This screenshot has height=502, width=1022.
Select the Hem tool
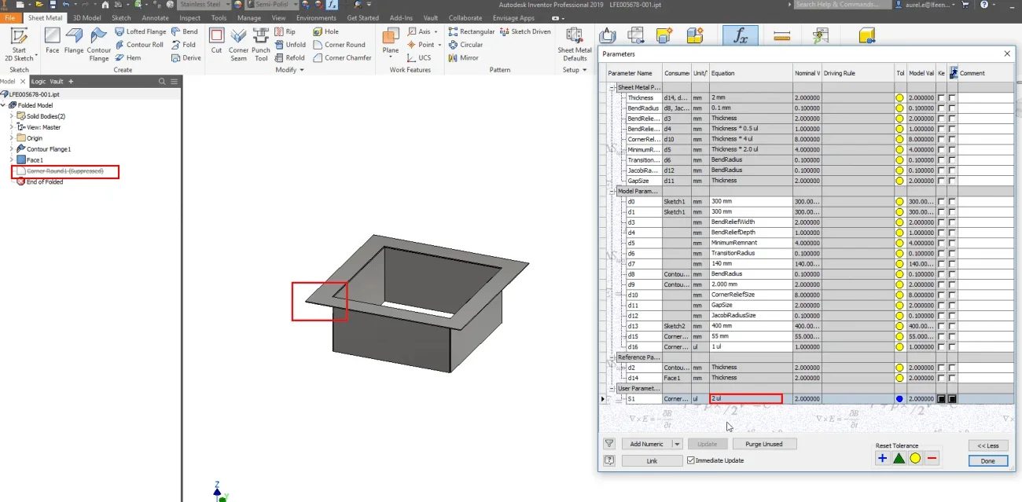point(128,57)
